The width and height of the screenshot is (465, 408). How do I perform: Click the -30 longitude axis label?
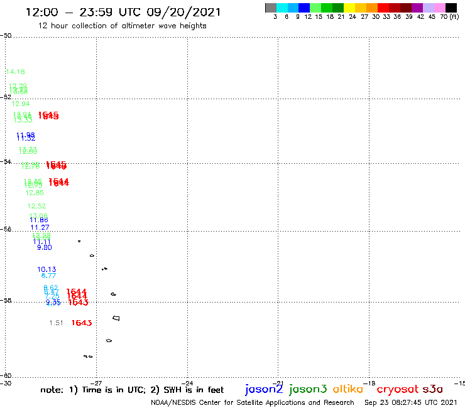pyautogui.click(x=6, y=383)
